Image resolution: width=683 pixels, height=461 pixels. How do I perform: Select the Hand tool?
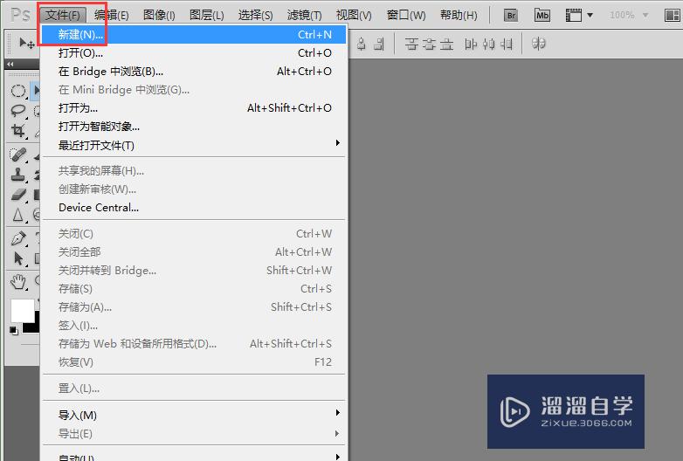(18, 282)
